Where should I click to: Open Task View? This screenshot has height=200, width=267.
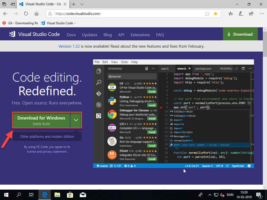31,195
